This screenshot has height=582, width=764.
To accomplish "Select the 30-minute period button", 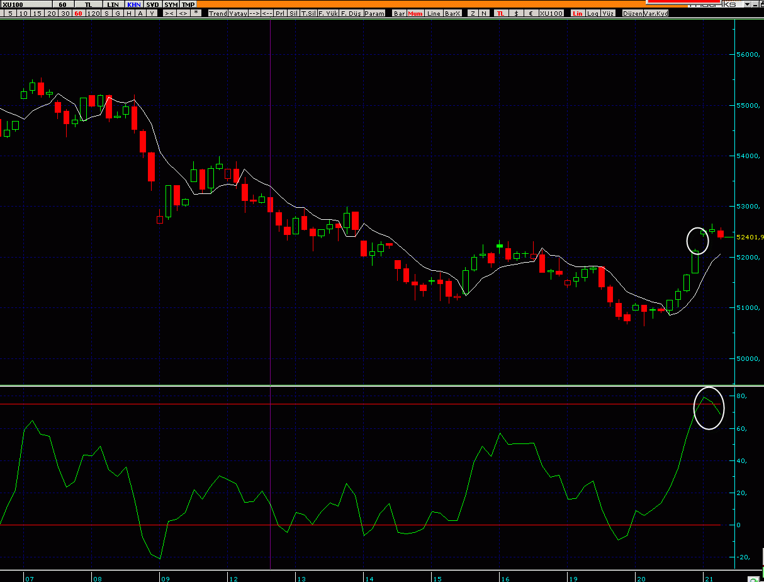I will pos(66,13).
